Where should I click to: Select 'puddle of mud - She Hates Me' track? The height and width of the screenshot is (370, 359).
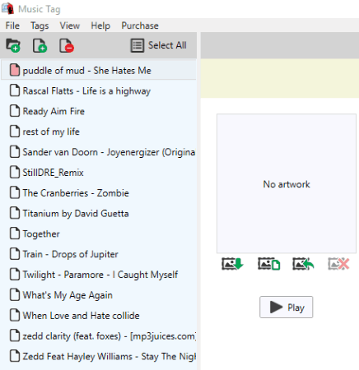98,71
